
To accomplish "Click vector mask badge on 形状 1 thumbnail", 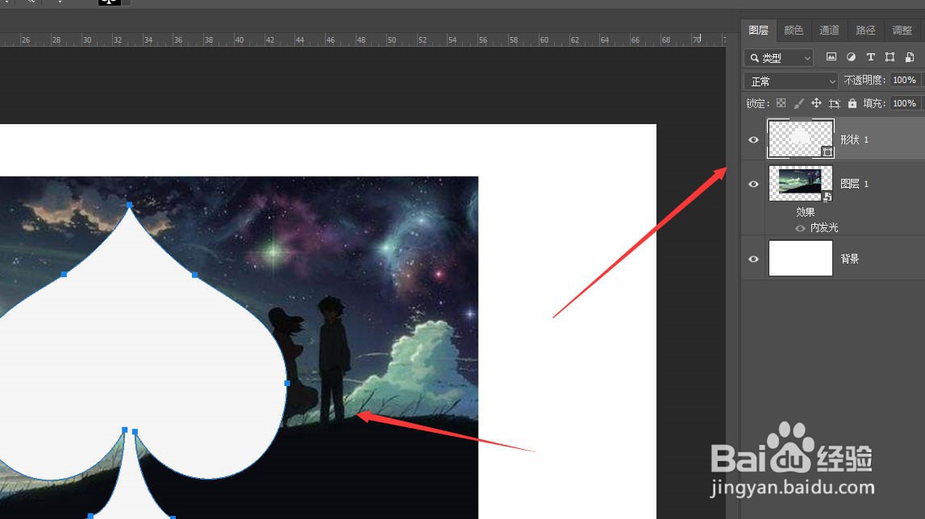I will coord(827,152).
